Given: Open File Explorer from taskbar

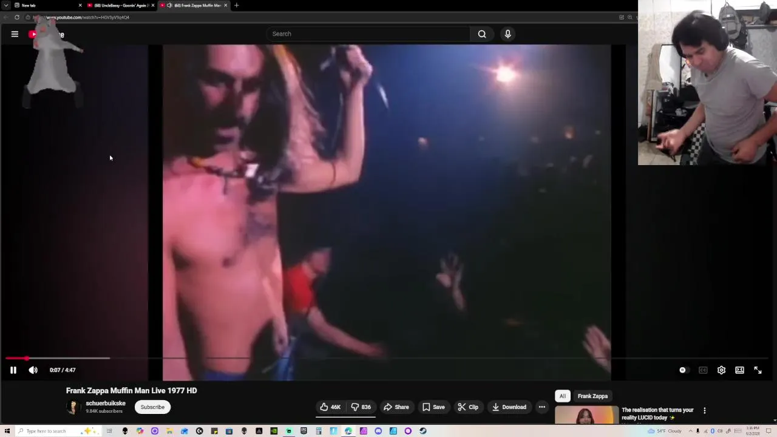Looking at the screenshot, I should coord(169,431).
